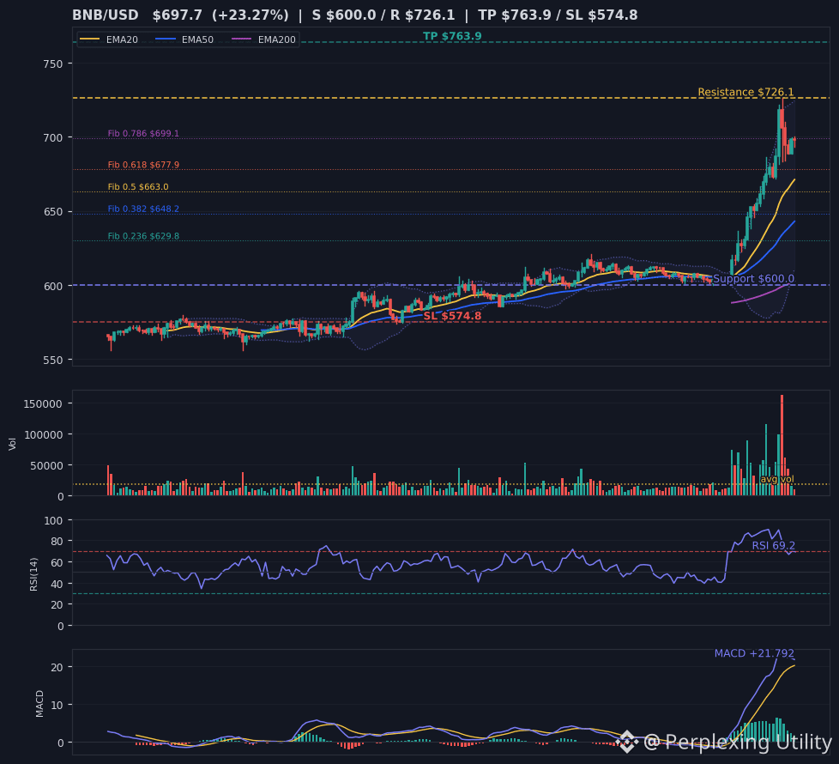This screenshot has height=764, width=839.
Task: Click the Support $600.0 label
Action: click(754, 278)
